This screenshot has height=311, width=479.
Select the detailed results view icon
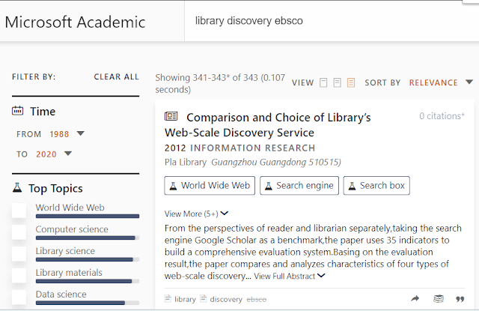point(351,82)
